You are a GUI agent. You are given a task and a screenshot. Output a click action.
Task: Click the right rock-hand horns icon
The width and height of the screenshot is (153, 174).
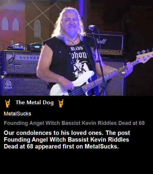(x=61, y=103)
